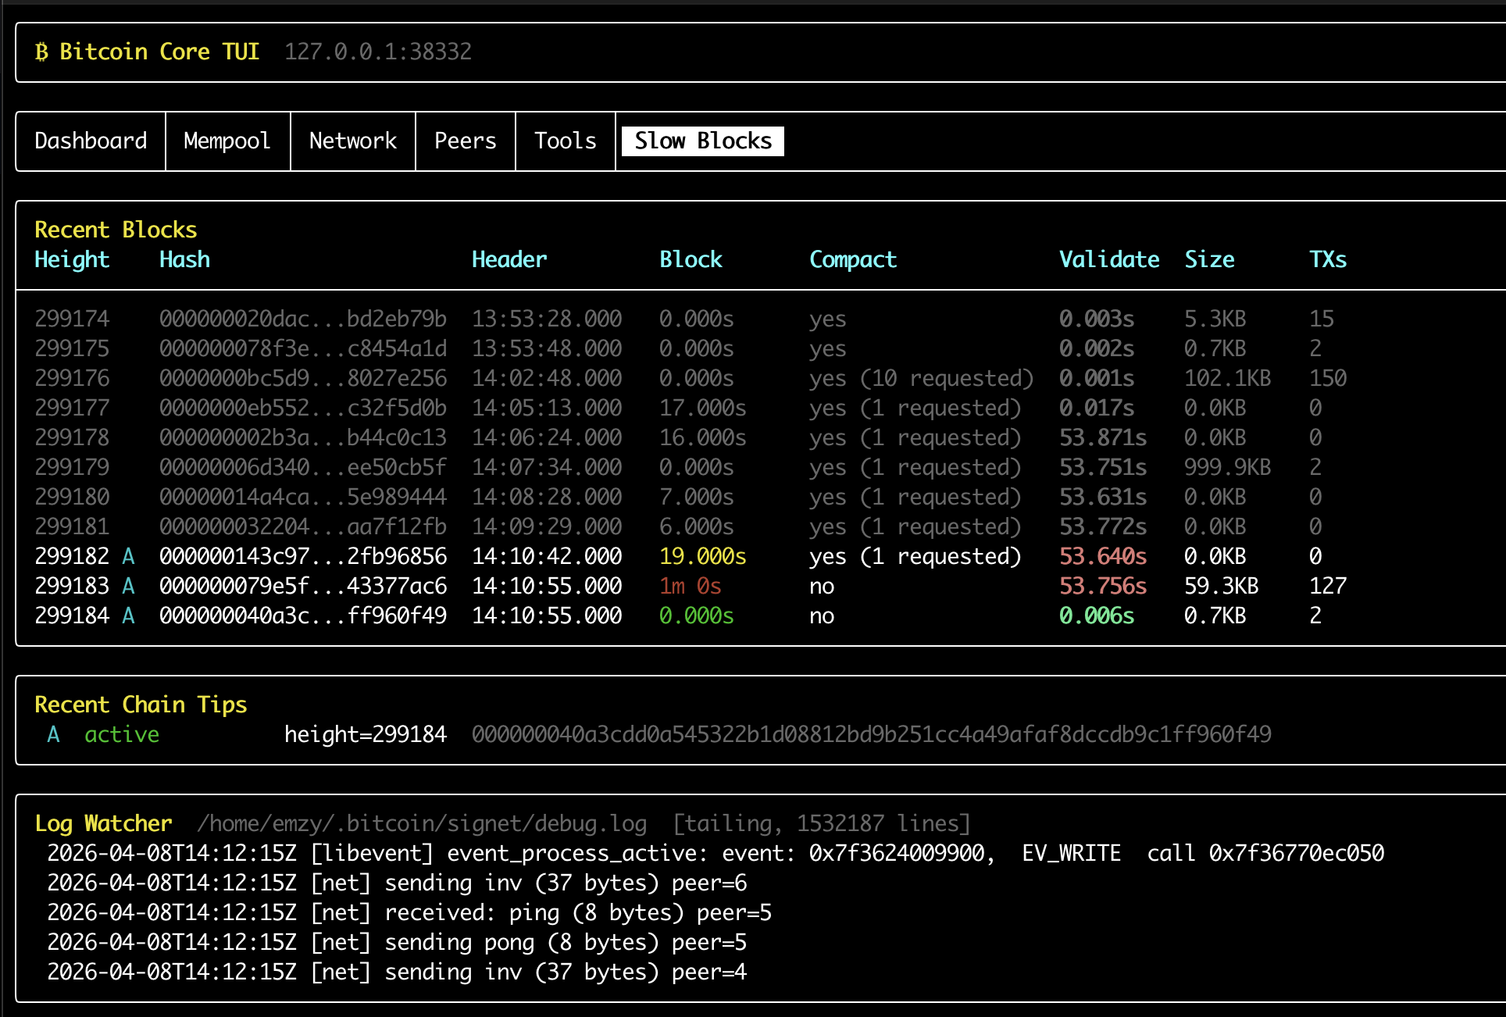Go to the Tools tab
The image size is (1506, 1017).
566,141
